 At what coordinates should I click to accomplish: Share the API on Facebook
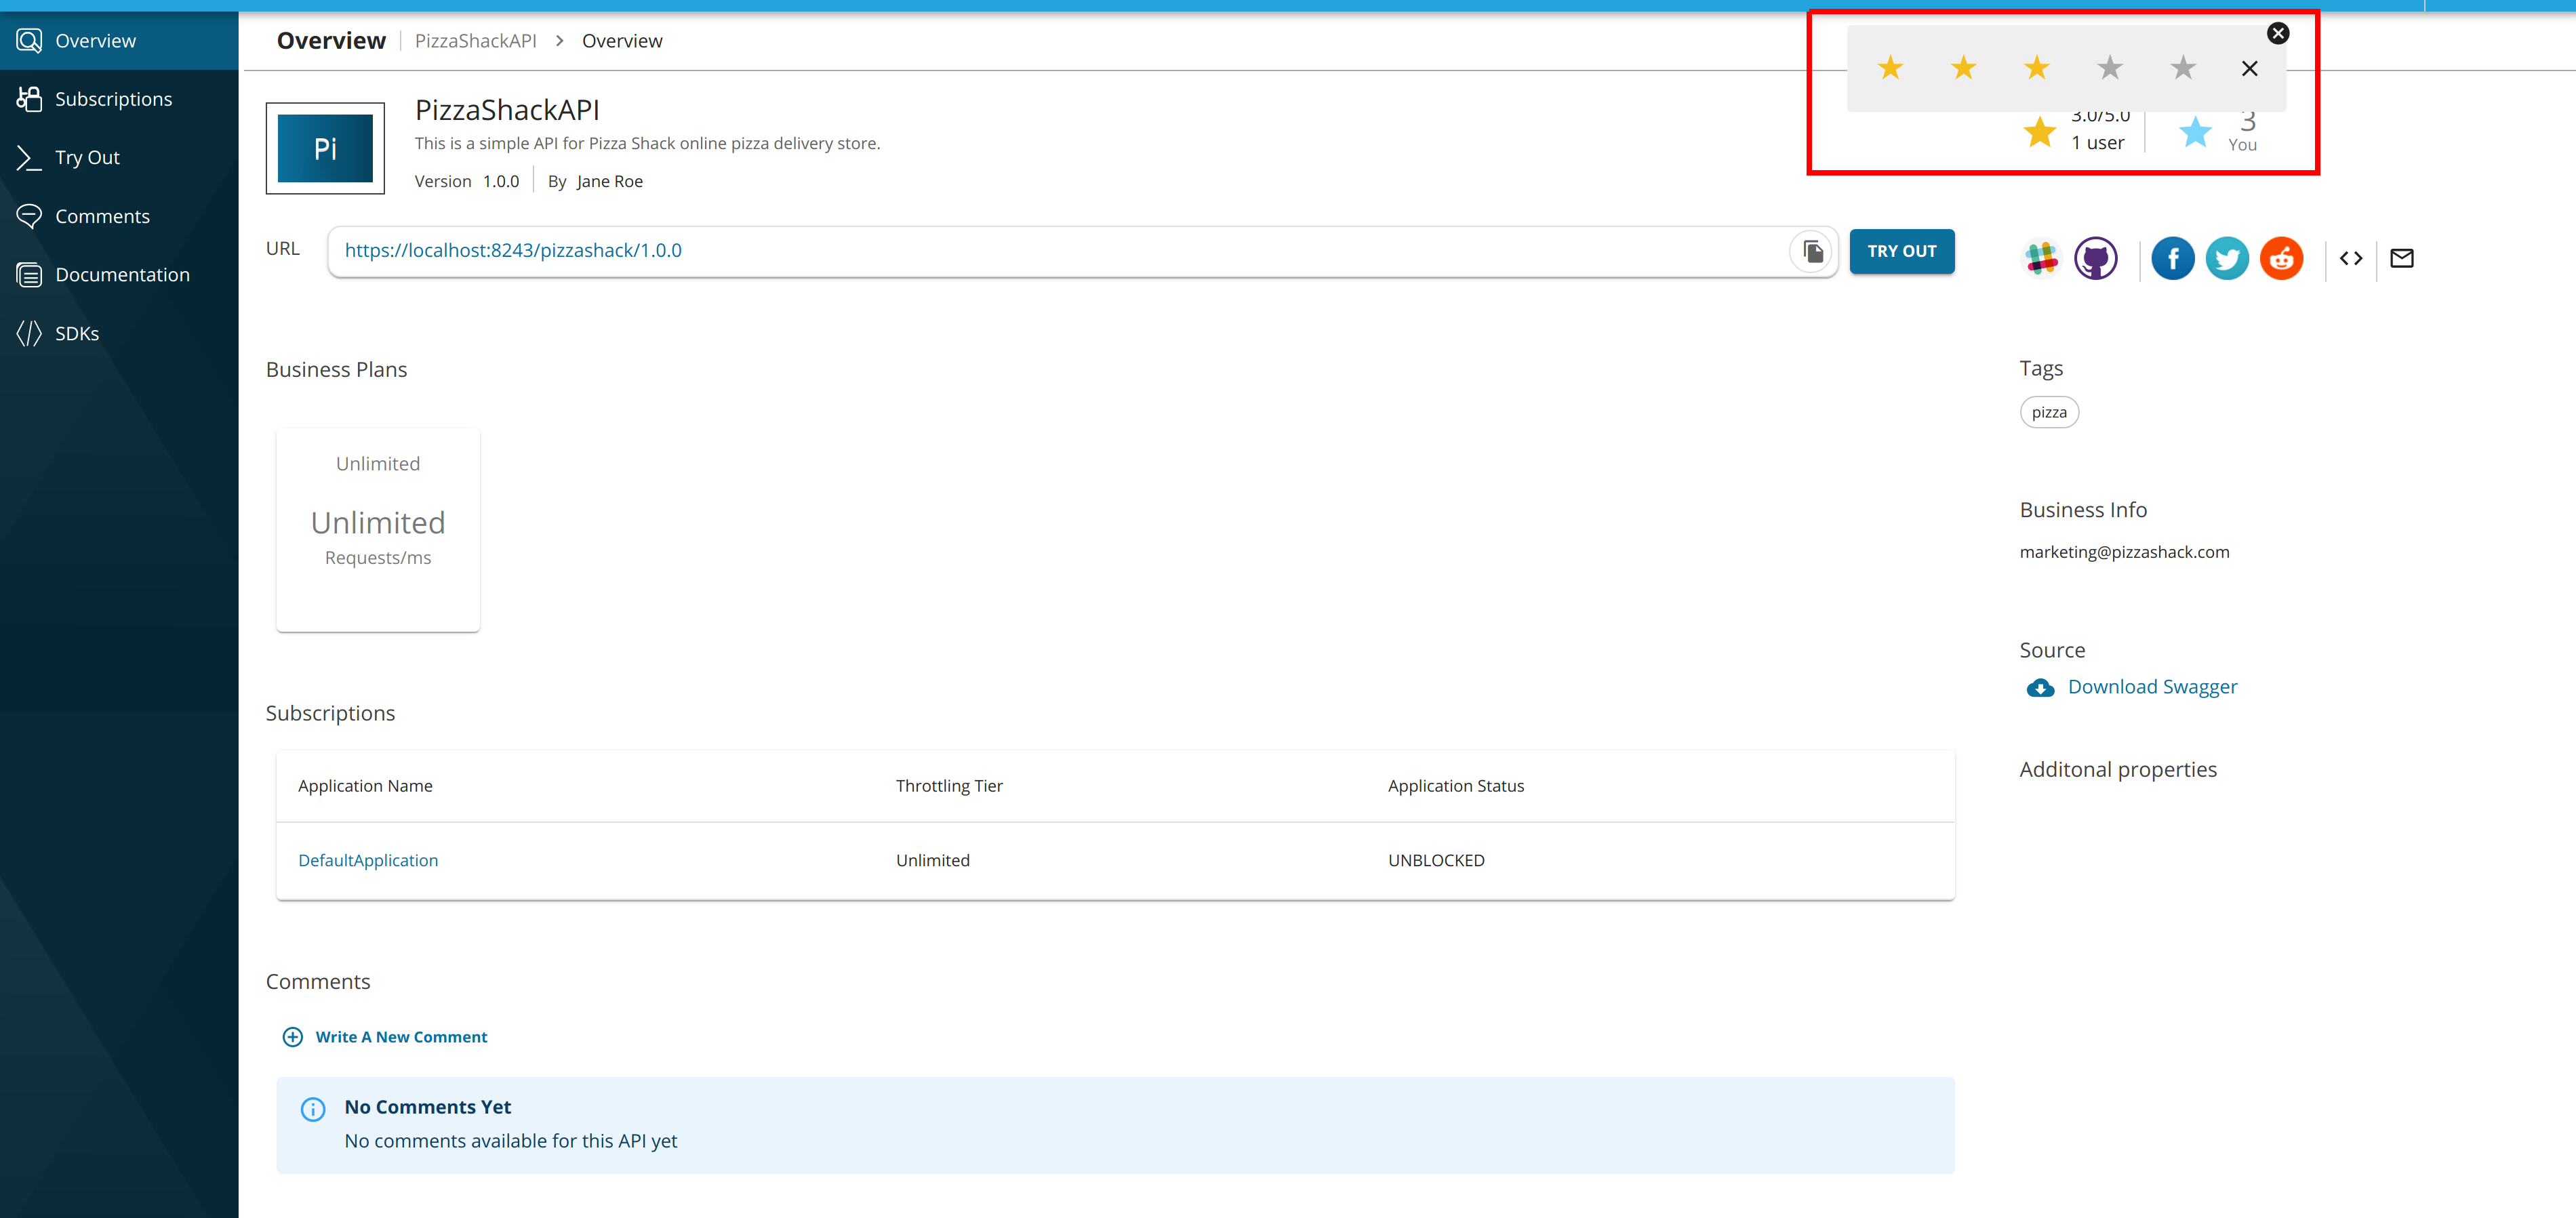click(2172, 258)
